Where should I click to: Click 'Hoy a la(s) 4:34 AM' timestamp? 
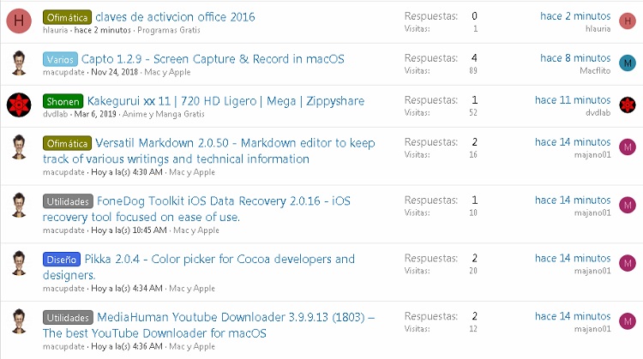pyautogui.click(x=127, y=289)
